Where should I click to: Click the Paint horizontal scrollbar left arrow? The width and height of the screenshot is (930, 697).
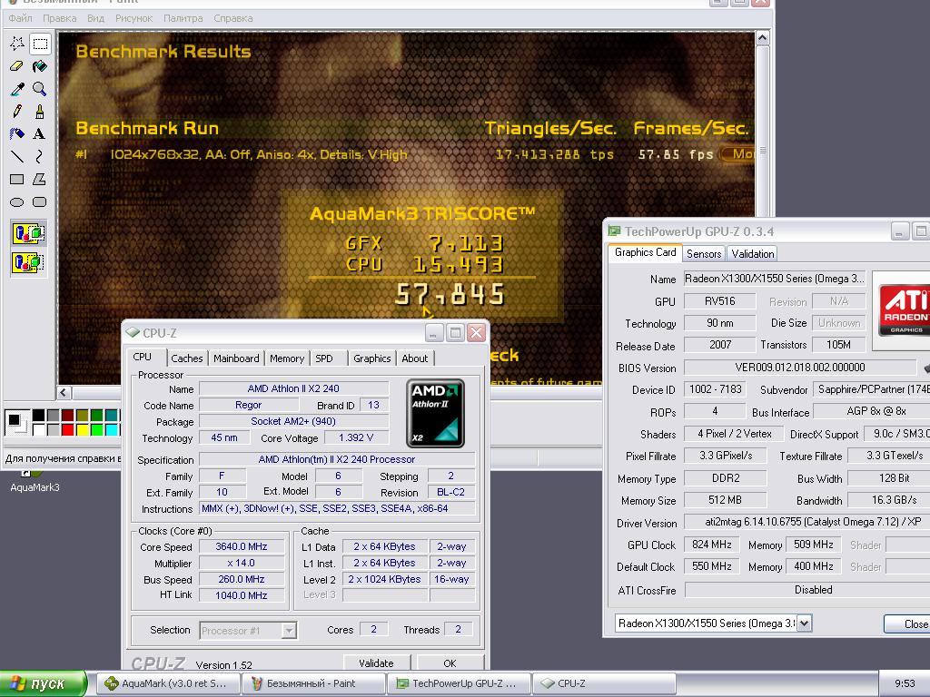[64, 392]
